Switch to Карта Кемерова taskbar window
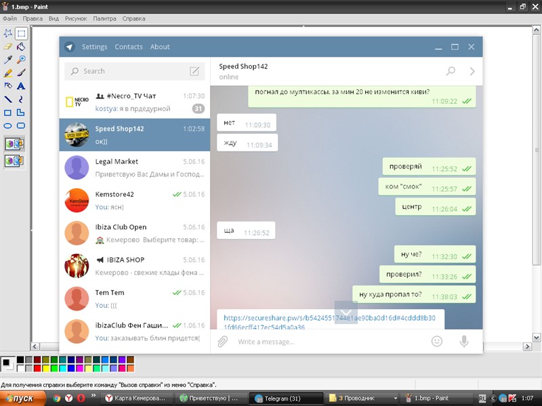542x406 pixels. point(137,399)
